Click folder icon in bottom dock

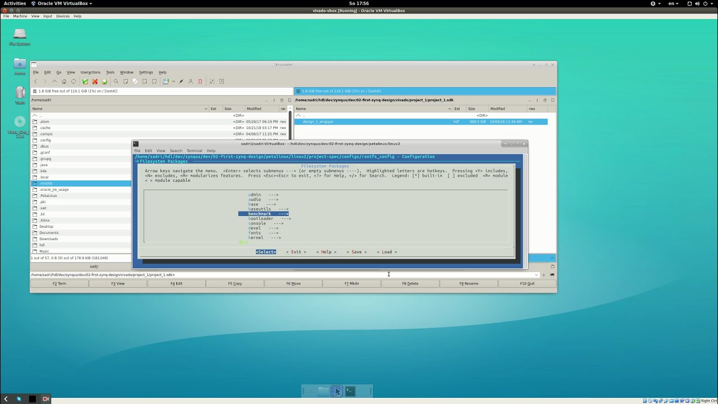[323, 391]
